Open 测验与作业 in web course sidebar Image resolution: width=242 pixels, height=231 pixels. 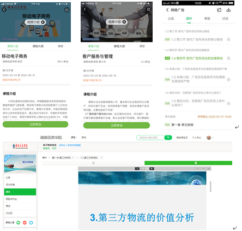pos(20,199)
